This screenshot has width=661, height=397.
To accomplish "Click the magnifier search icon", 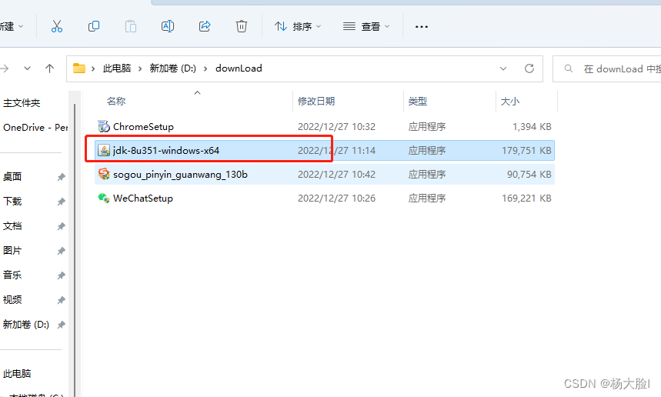I will click(569, 68).
